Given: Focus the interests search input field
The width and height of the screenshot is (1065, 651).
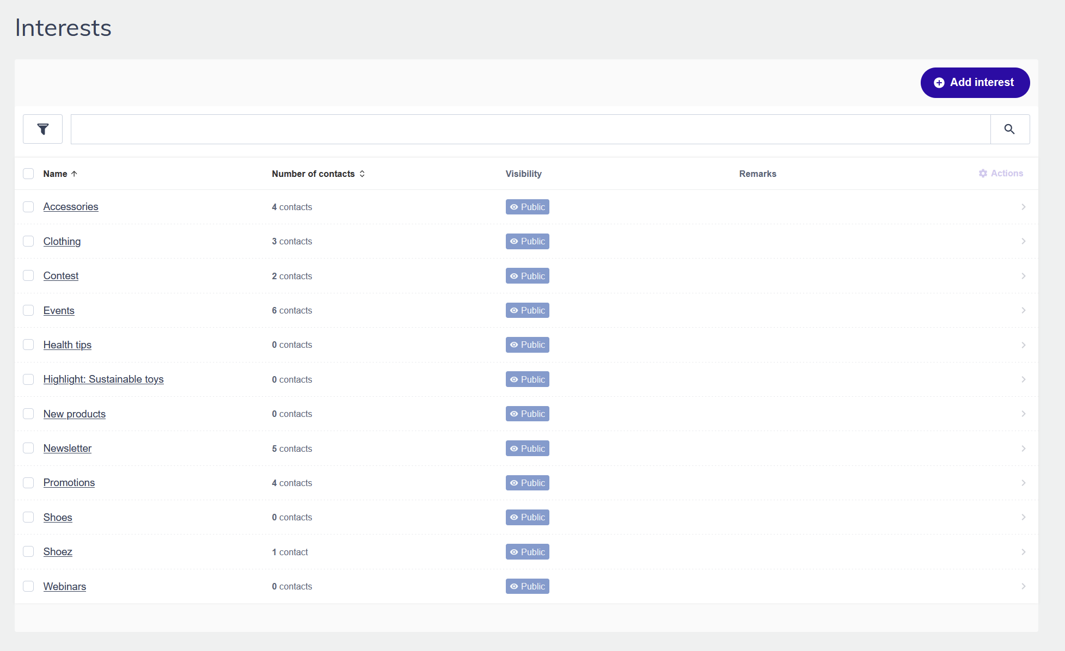Looking at the screenshot, I should click(530, 129).
